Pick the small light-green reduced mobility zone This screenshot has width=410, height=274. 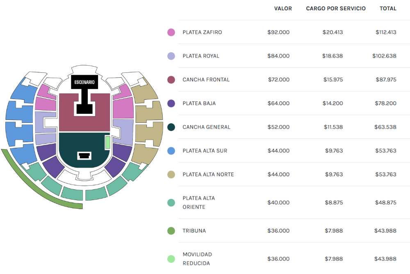click(107, 143)
